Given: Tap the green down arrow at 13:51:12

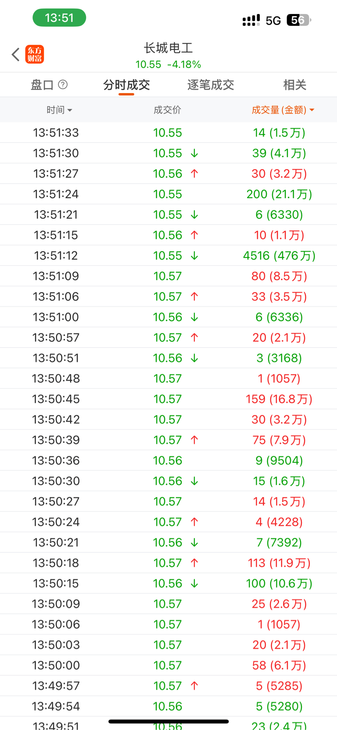Looking at the screenshot, I should (194, 256).
